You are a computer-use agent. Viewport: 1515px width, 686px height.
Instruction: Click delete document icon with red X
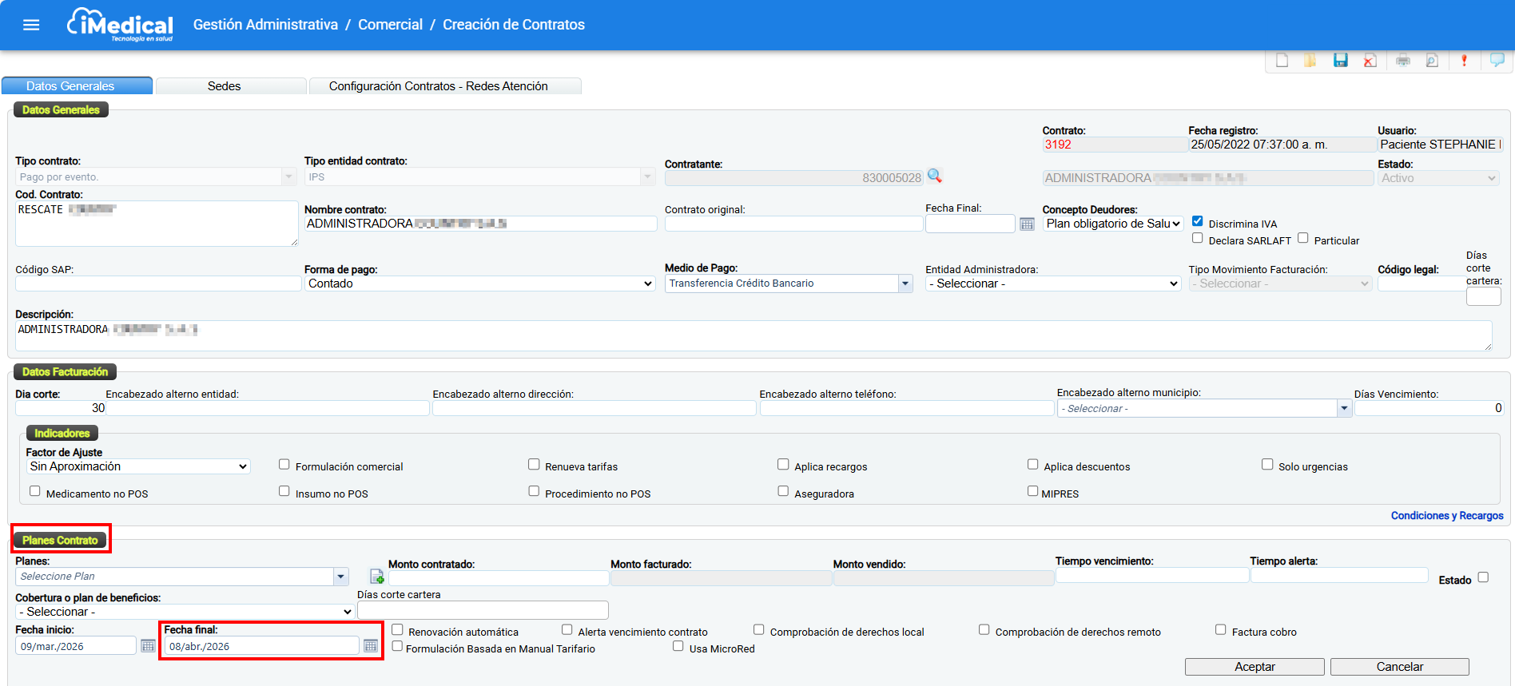click(1370, 61)
